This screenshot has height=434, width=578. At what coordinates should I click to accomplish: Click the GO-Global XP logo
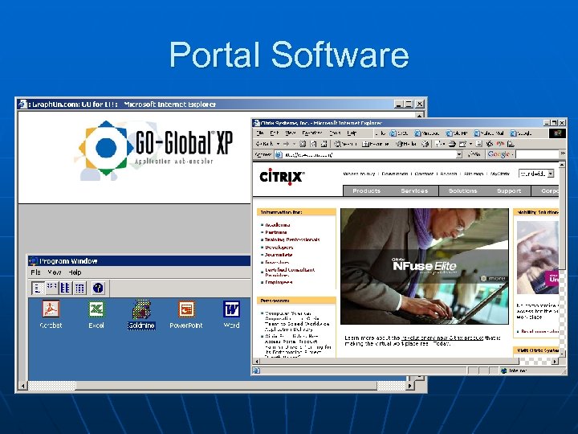point(156,150)
